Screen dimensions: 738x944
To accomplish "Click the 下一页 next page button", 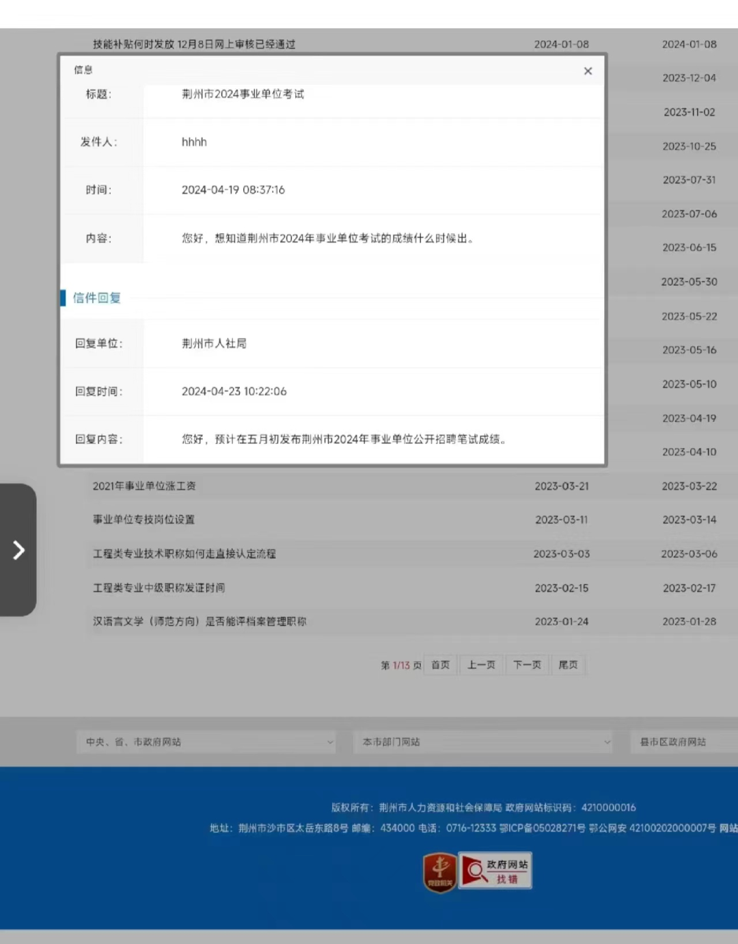I will tap(527, 664).
